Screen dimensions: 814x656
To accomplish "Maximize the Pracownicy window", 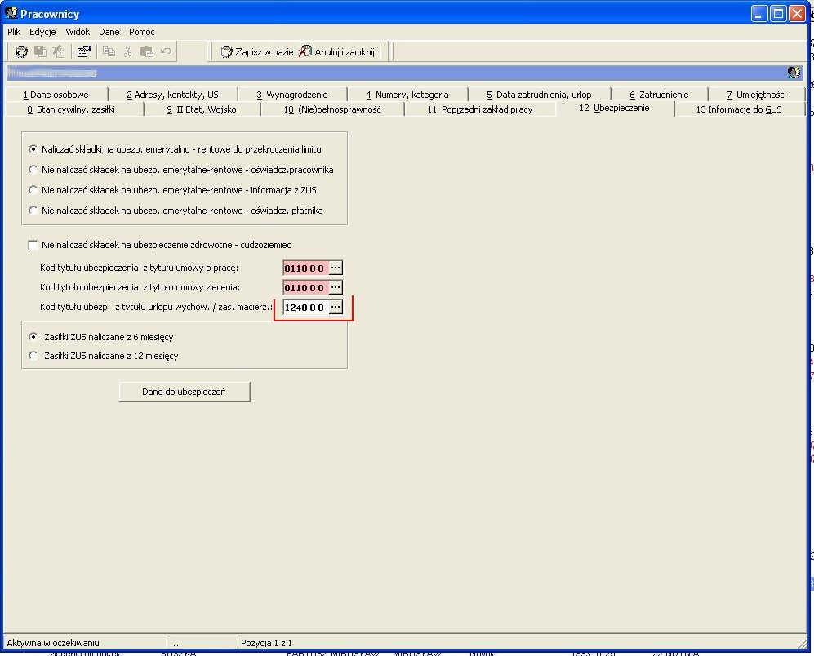I will [778, 13].
